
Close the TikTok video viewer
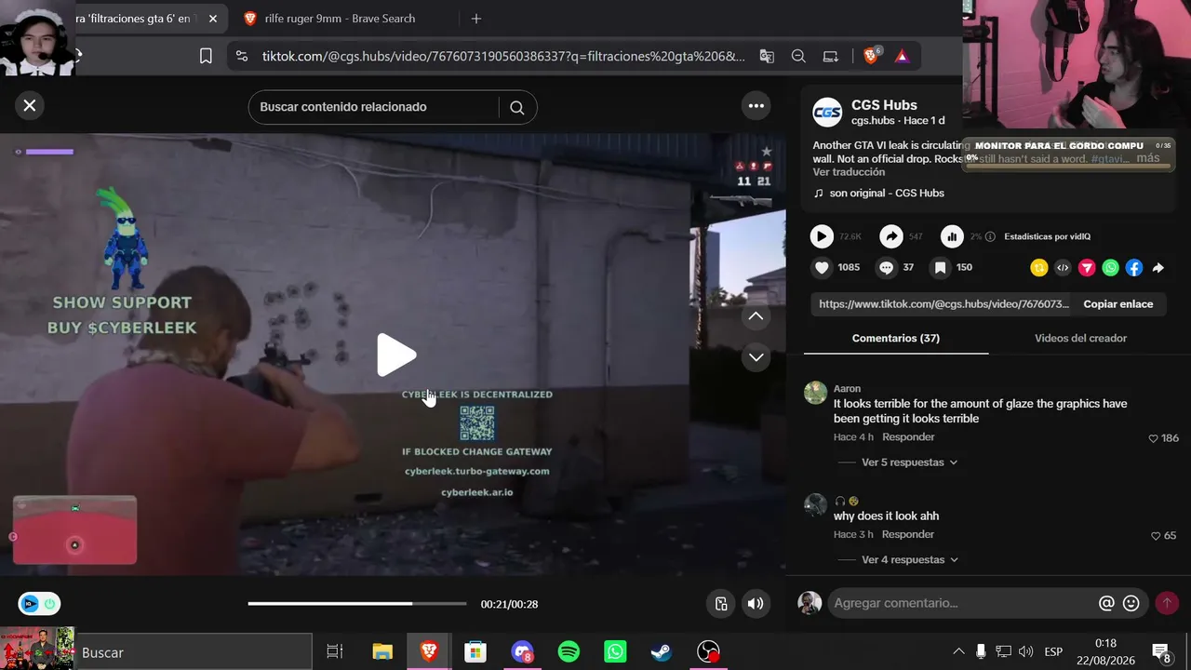coord(30,106)
